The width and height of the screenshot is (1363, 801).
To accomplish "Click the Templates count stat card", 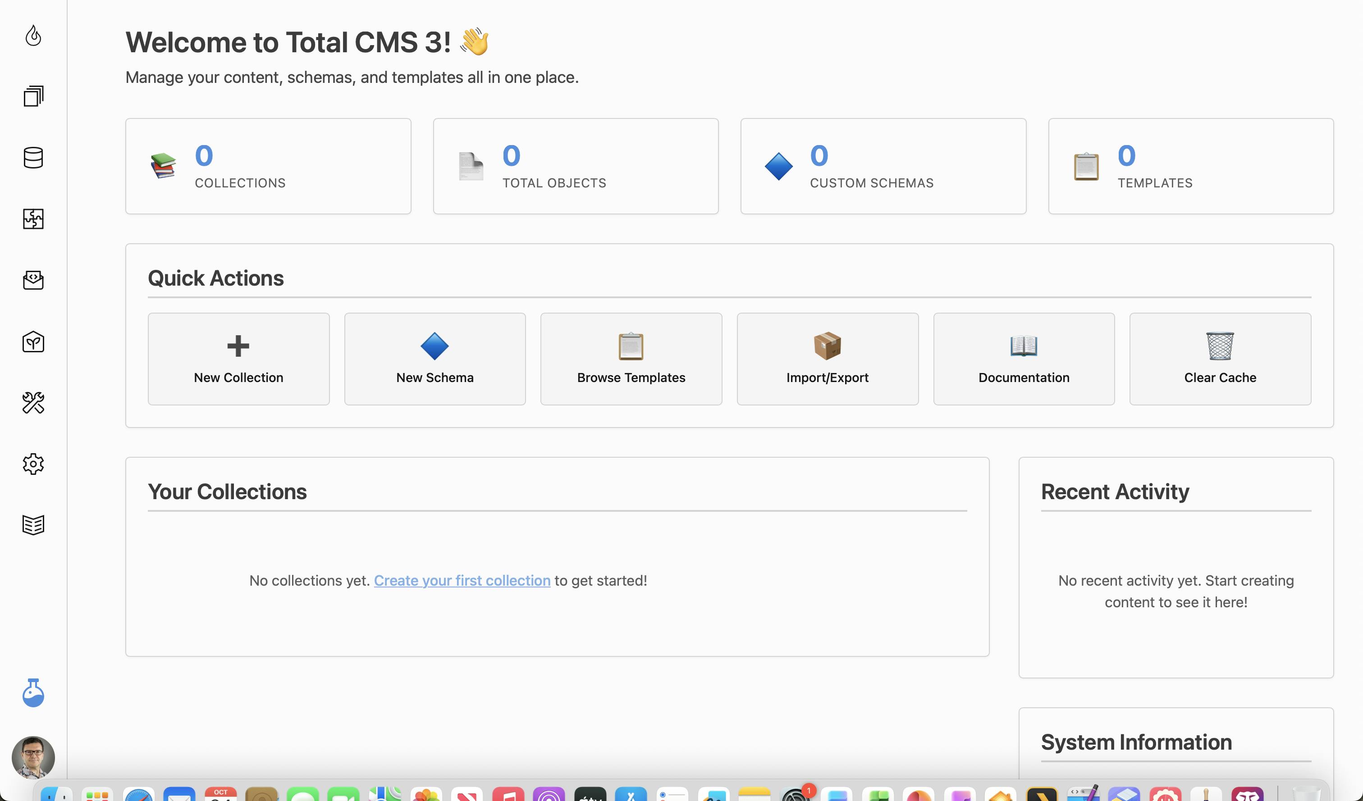I will tap(1190, 167).
